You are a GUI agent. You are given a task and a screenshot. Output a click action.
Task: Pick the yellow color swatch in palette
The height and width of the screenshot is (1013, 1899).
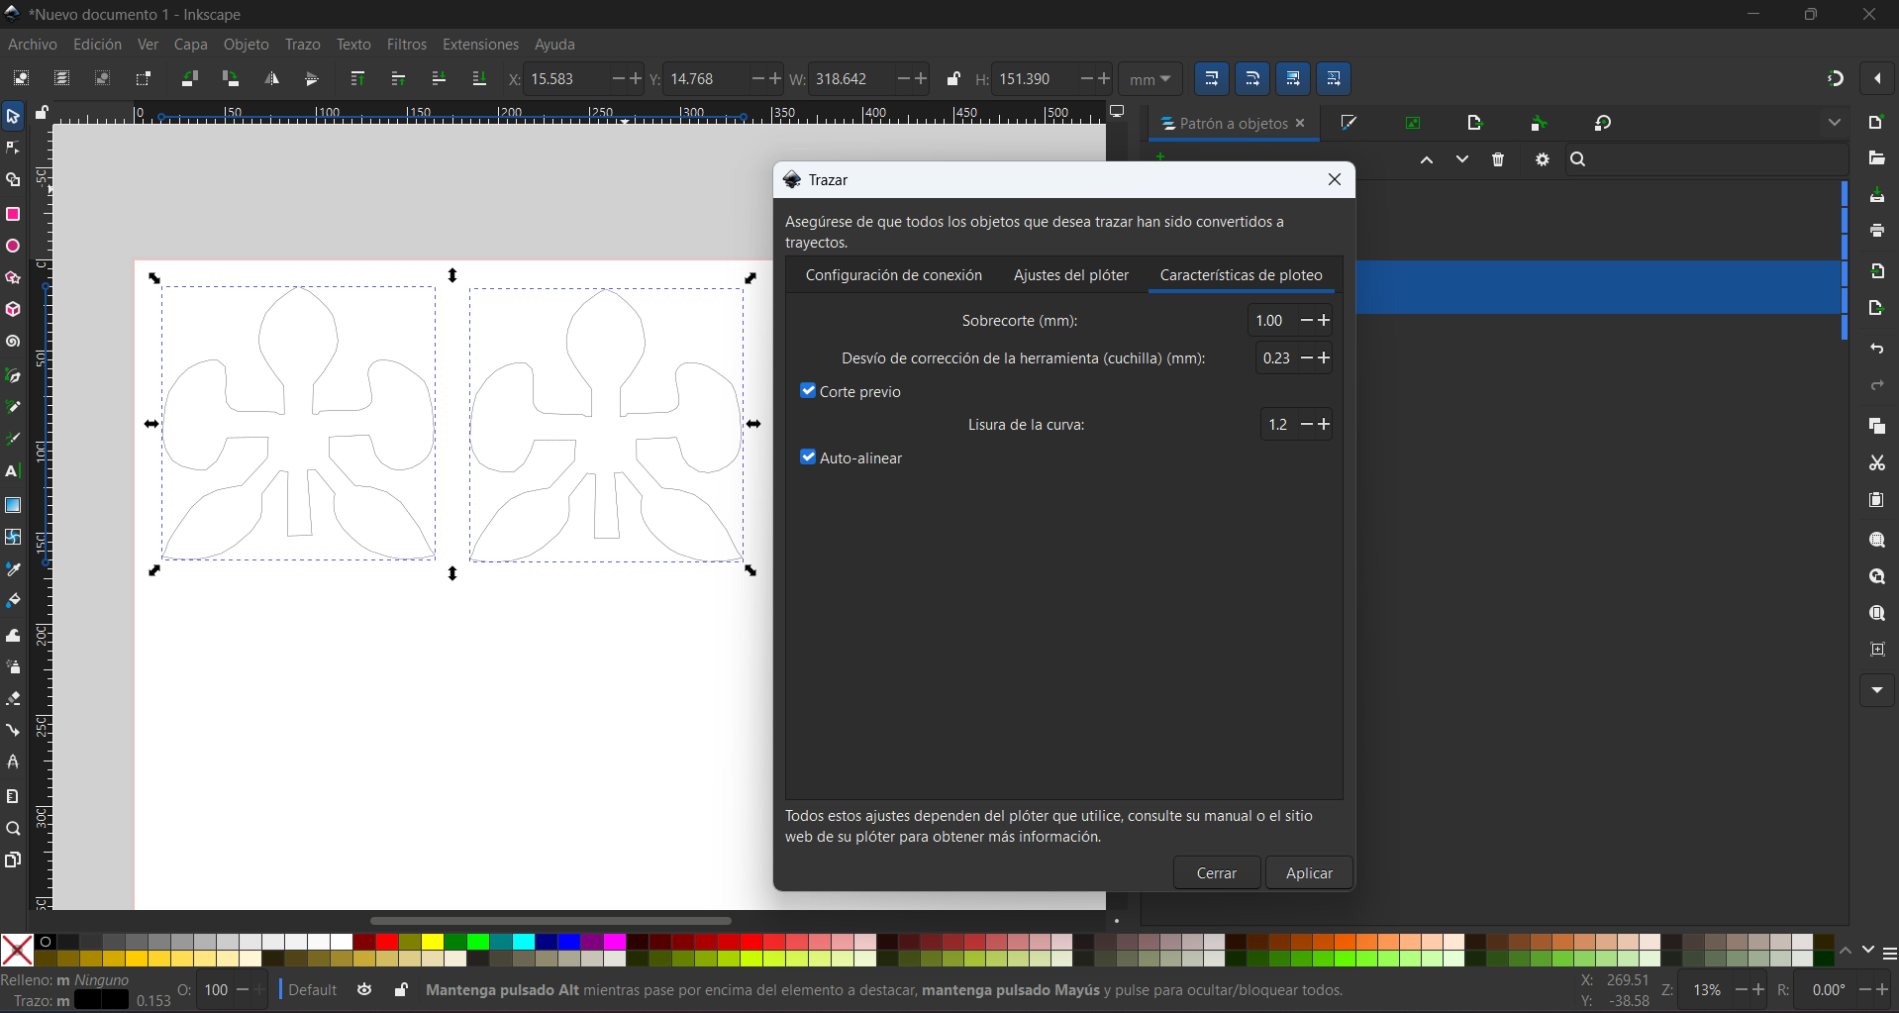coord(433,942)
